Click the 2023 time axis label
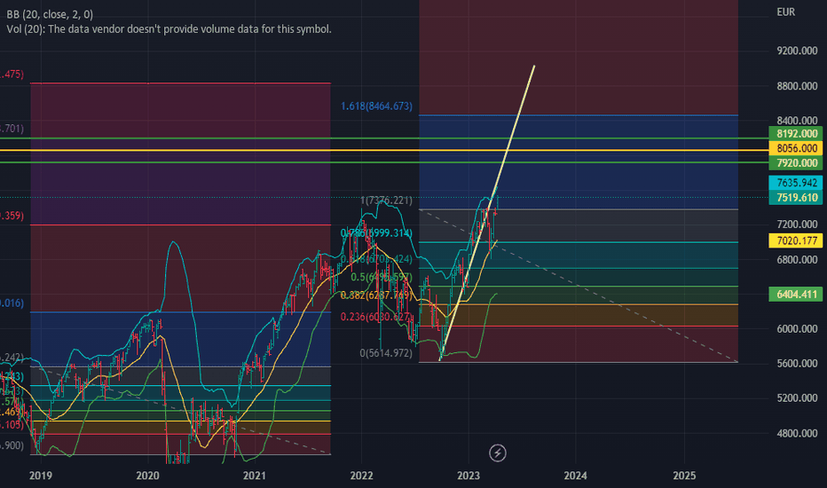Image resolution: width=827 pixels, height=488 pixels. 469,476
